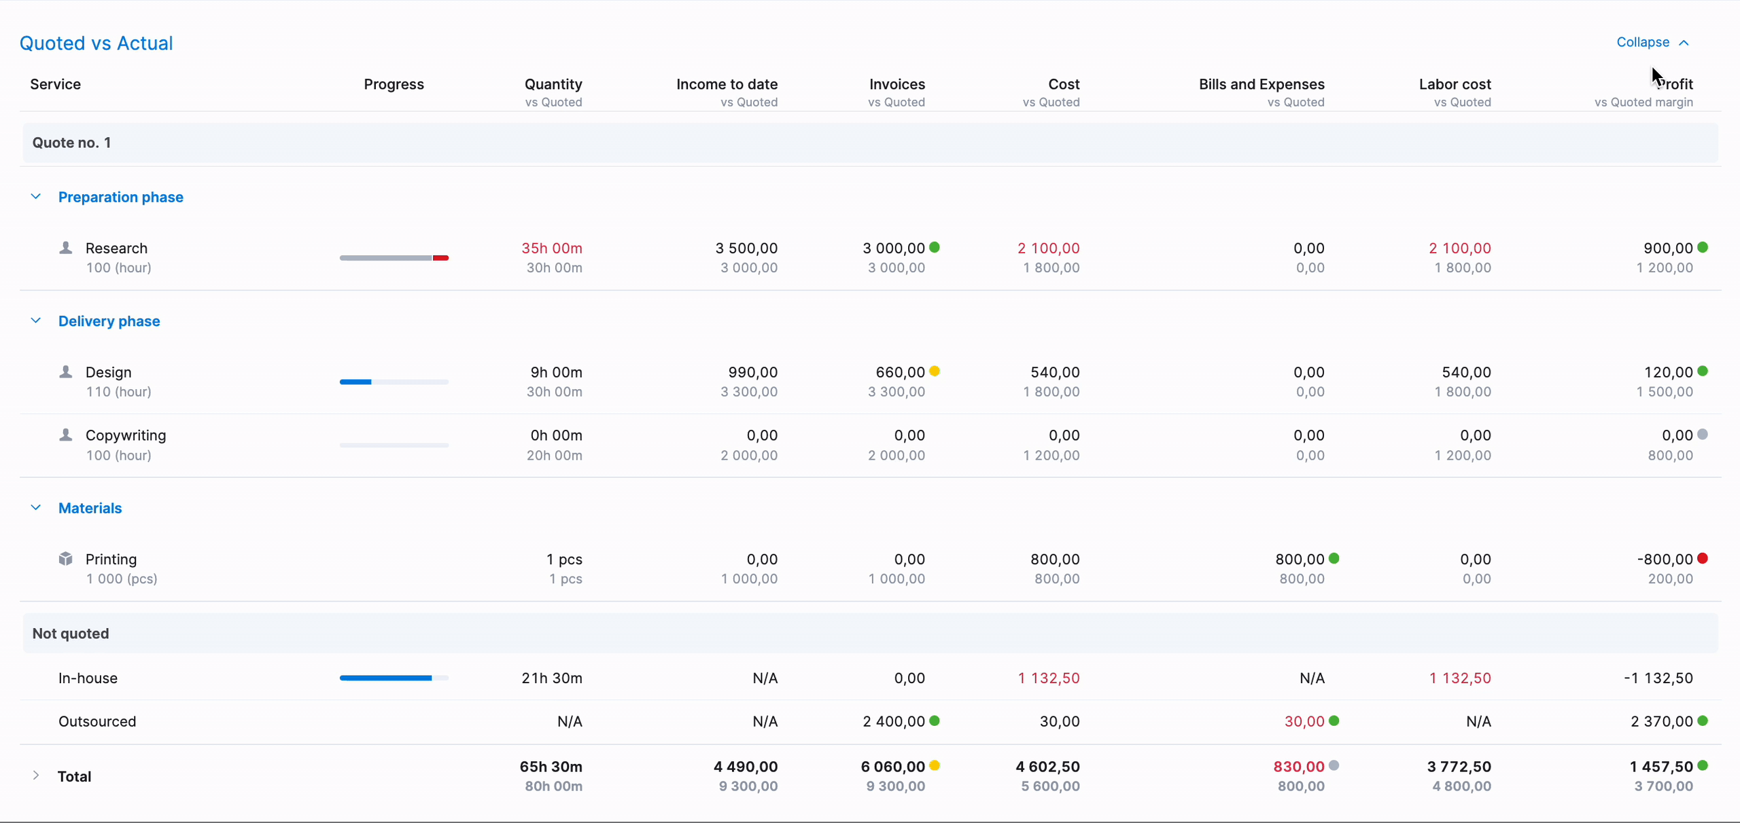Collapse the Materials group chevron
This screenshot has height=823, width=1740.
[x=36, y=508]
